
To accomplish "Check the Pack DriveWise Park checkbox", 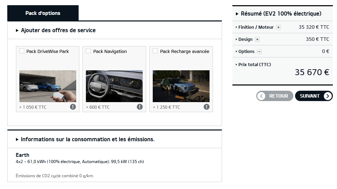I will pyautogui.click(x=22, y=51).
